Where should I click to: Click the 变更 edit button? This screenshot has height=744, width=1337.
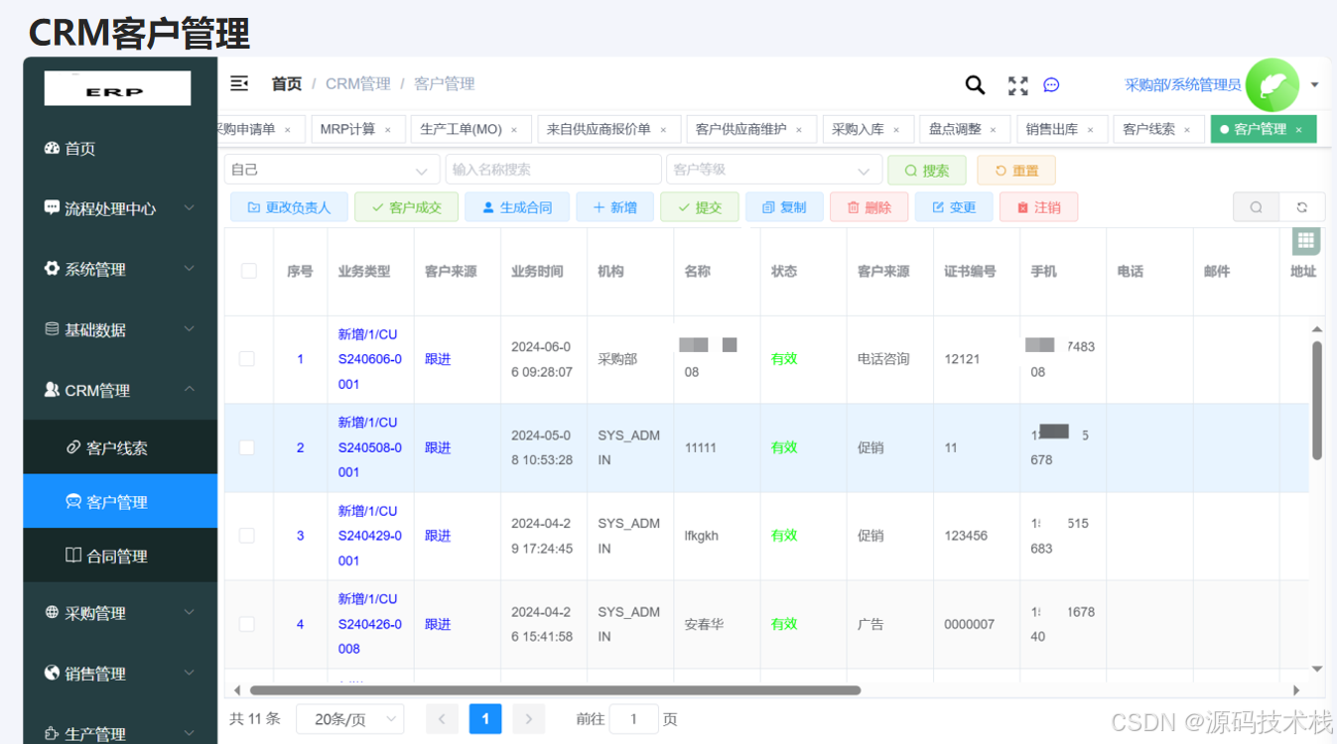click(953, 207)
